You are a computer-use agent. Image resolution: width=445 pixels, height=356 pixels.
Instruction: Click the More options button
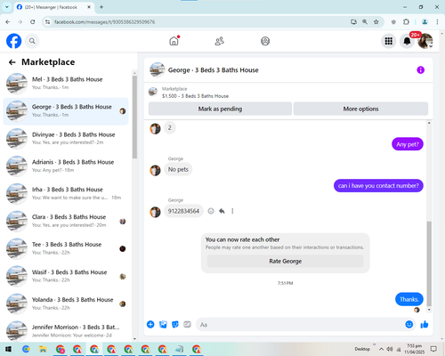[360, 109]
